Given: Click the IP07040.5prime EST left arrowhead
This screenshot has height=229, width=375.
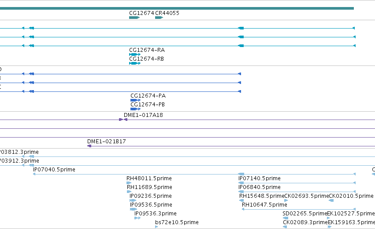Looking at the screenshot, I should click(34, 174).
